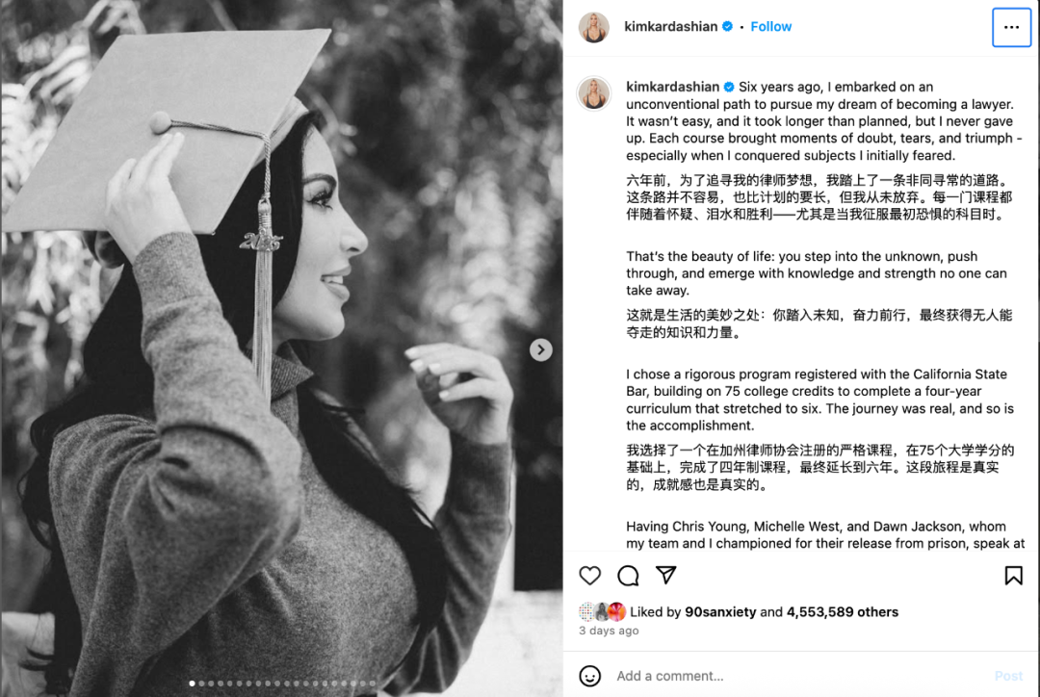Open the 90sanxiety profile link
The image size is (1040, 697).
[x=719, y=611]
